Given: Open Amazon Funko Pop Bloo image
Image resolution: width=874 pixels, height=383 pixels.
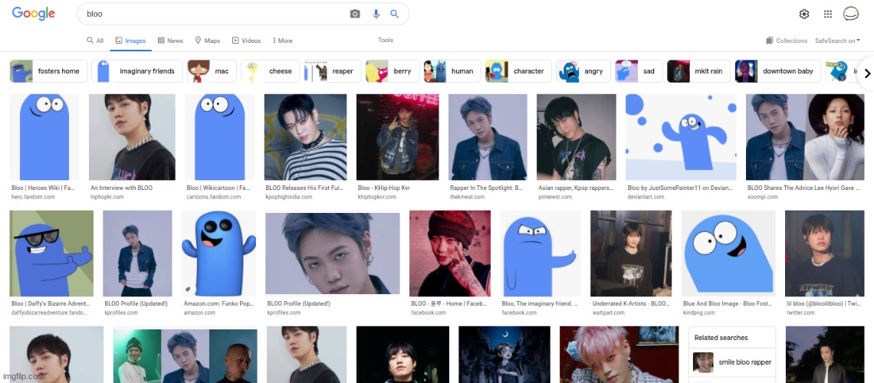Looking at the screenshot, I should pyautogui.click(x=219, y=254).
